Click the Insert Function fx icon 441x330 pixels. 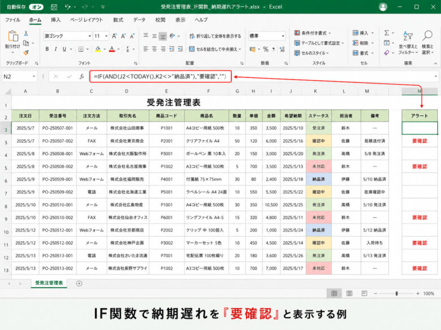[81, 76]
